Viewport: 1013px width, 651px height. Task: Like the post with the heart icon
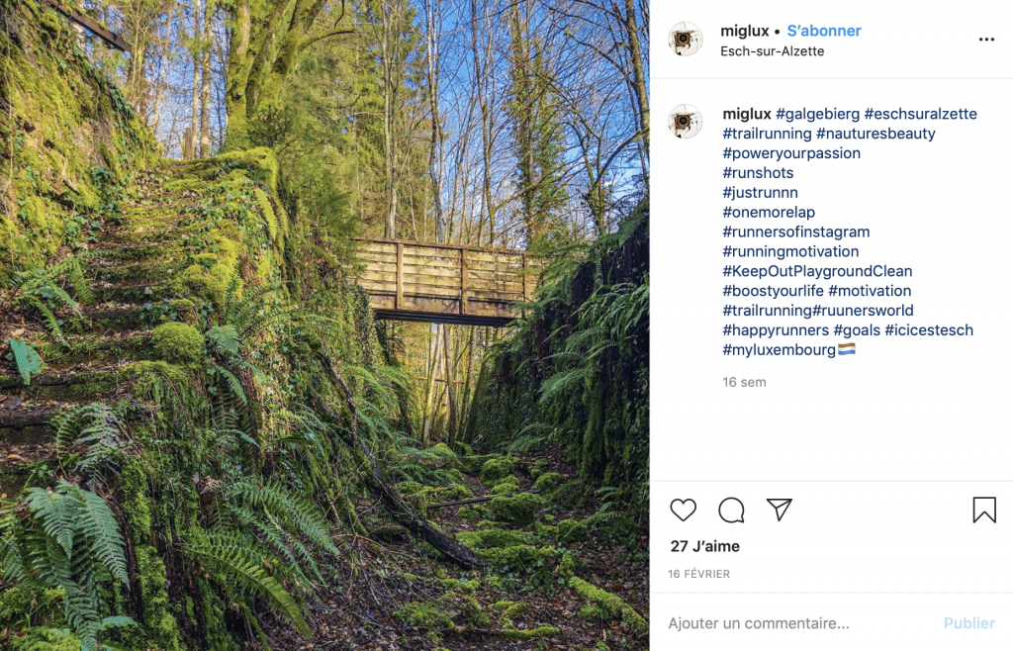683,510
